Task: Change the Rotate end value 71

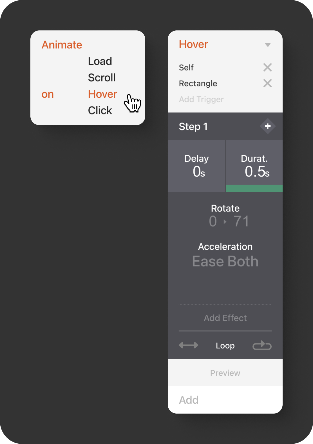Action: tap(241, 221)
